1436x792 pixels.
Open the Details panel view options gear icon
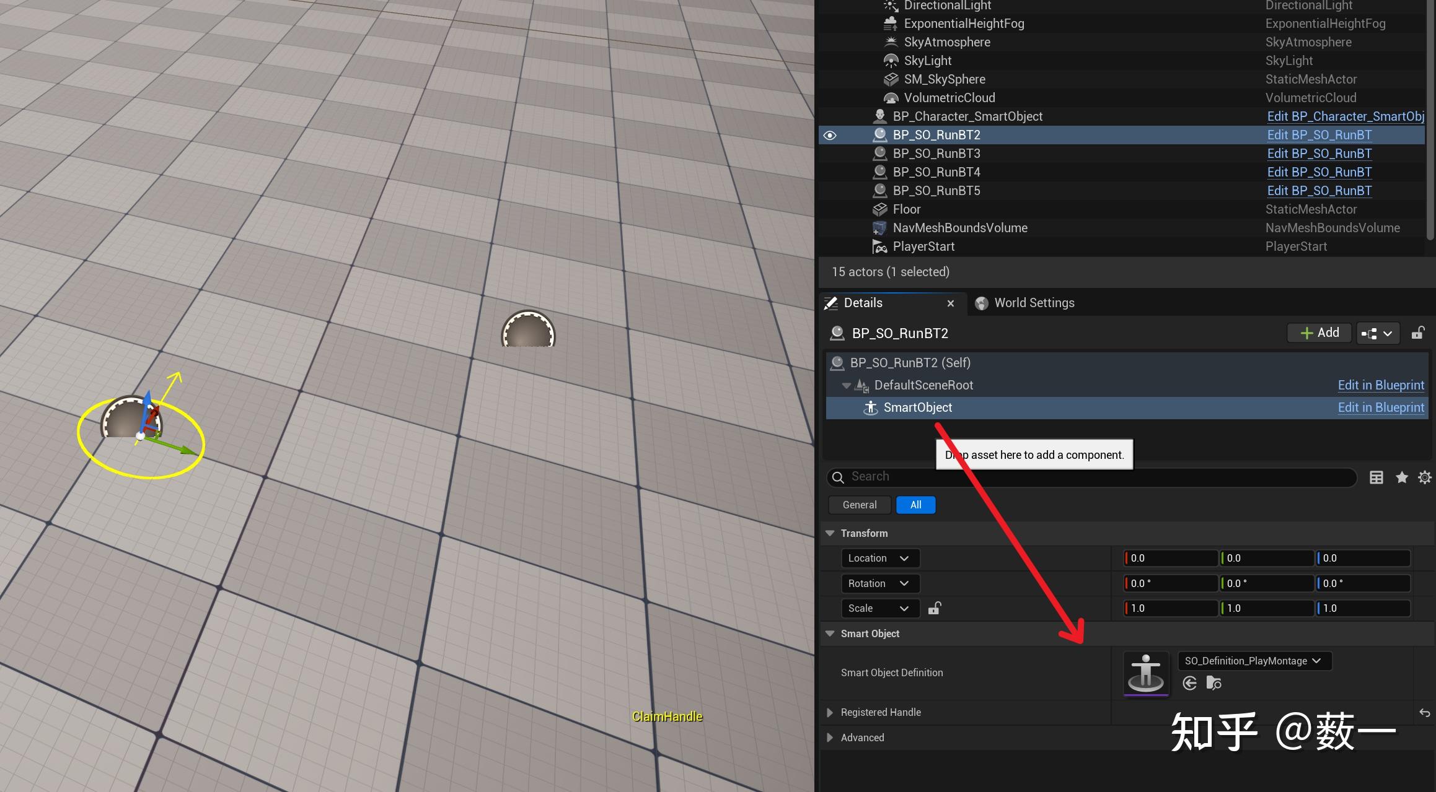tap(1424, 477)
